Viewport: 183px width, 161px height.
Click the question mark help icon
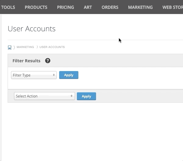tap(48, 61)
